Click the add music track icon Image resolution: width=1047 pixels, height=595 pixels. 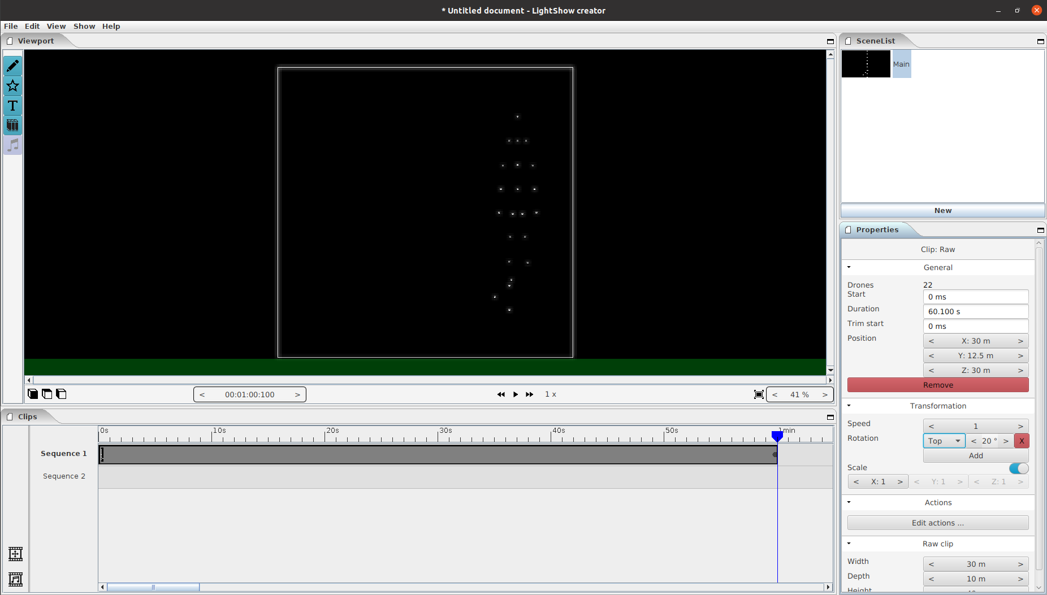(x=15, y=579)
